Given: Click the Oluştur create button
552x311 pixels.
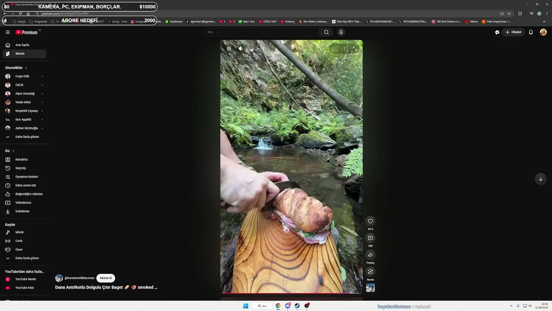Looking at the screenshot, I should point(513,32).
